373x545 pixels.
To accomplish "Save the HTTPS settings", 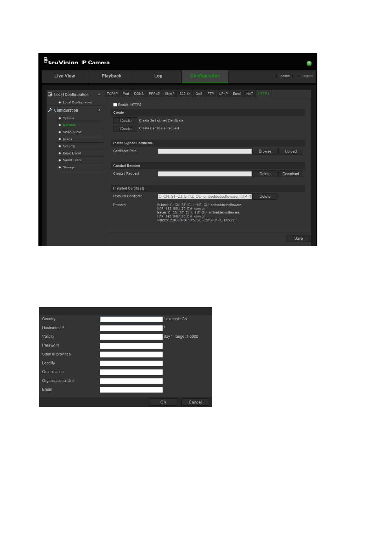I will coord(298,238).
